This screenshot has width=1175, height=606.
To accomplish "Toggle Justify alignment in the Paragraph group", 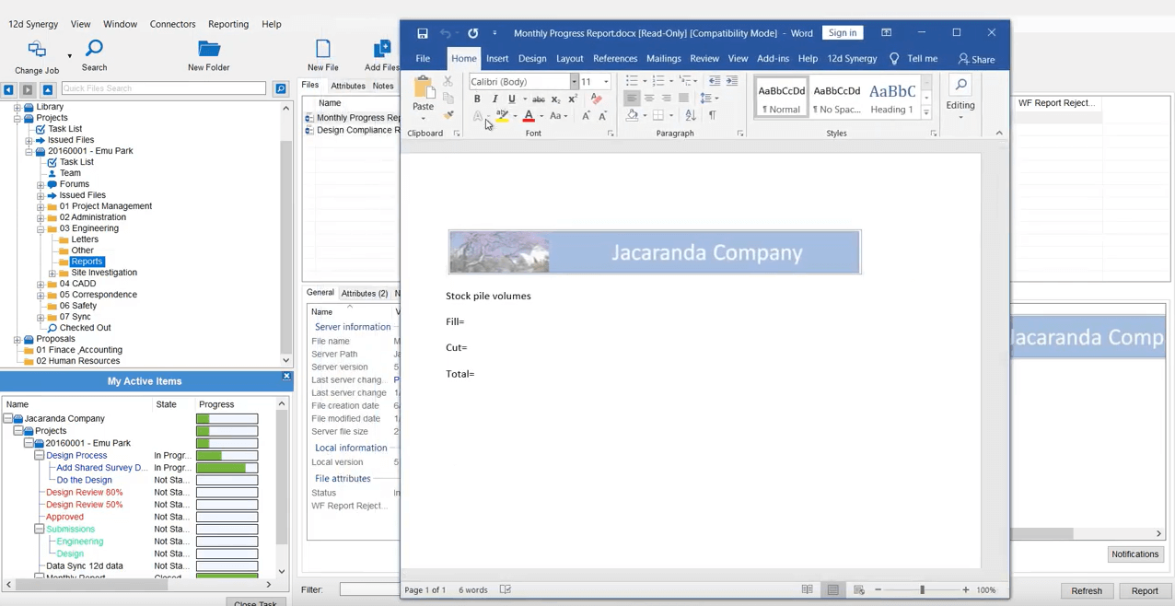I will pos(683,99).
